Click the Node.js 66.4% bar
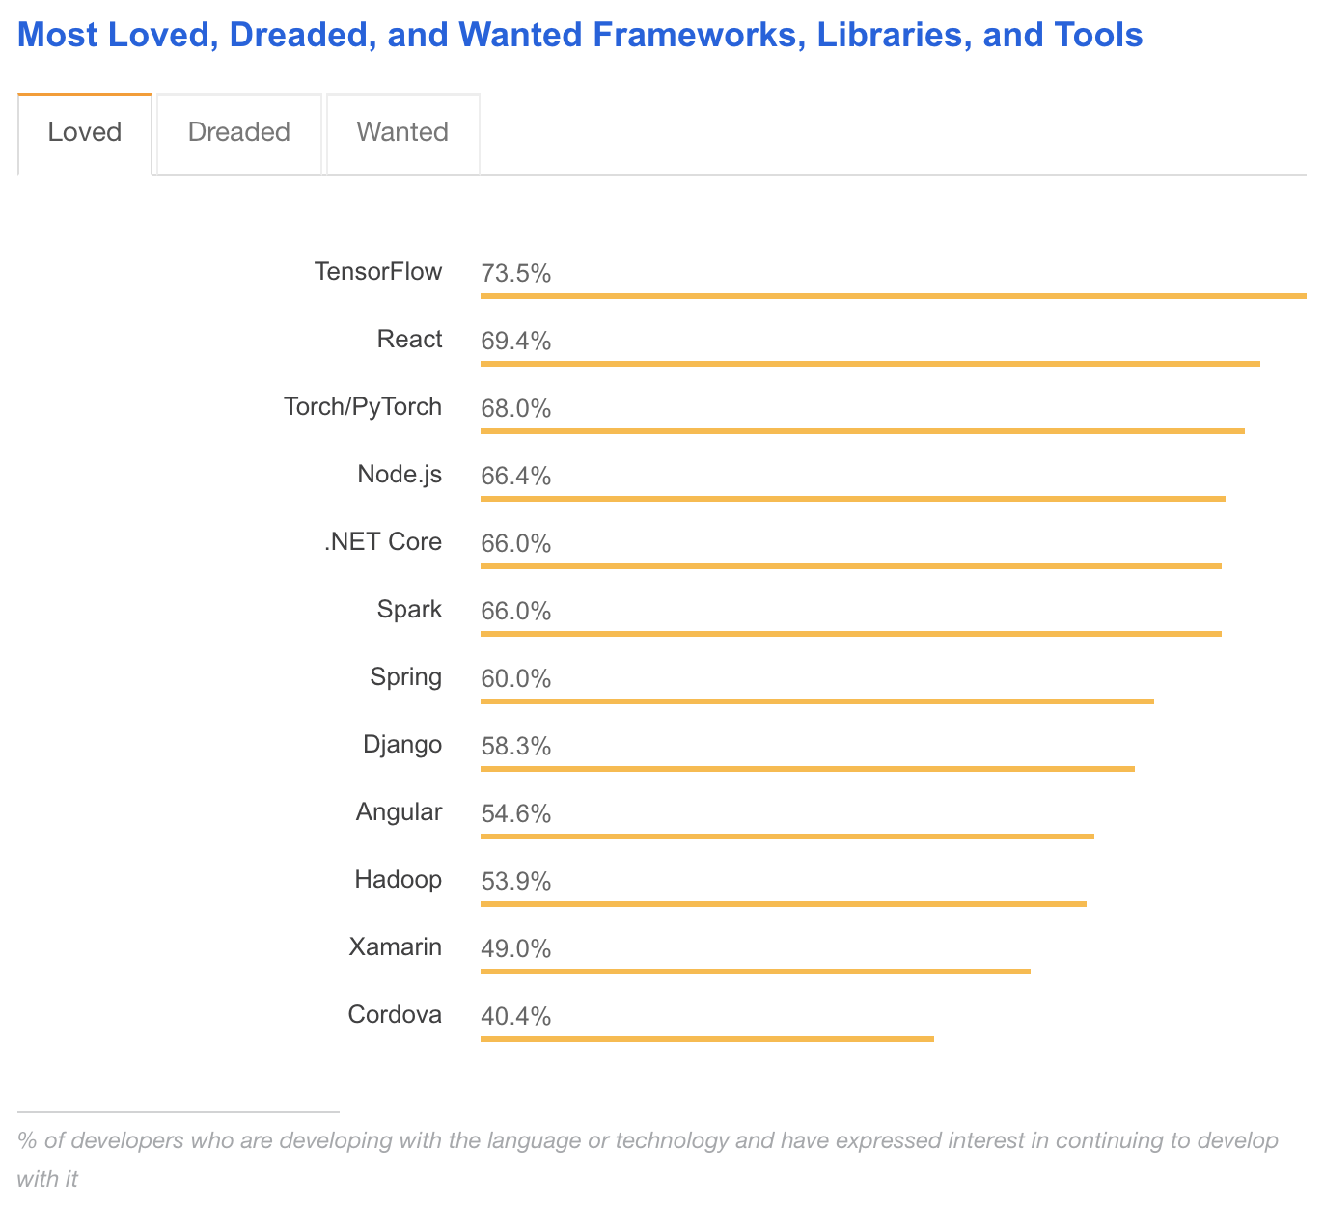Image resolution: width=1324 pixels, height=1206 pixels. coord(853,499)
